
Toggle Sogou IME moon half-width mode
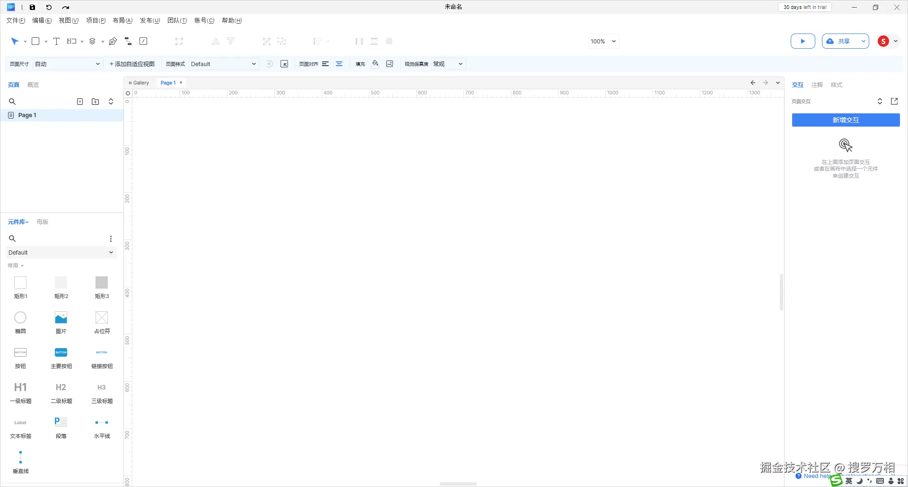pos(859,481)
